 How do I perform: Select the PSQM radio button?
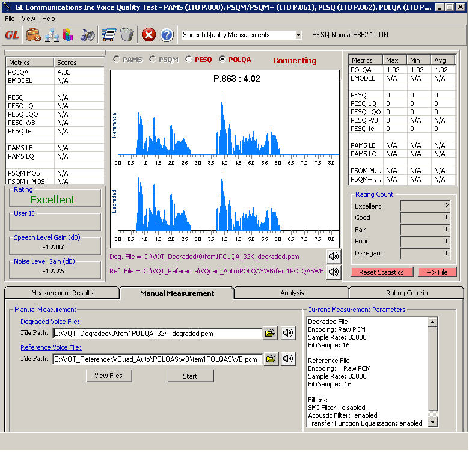[x=153, y=59]
